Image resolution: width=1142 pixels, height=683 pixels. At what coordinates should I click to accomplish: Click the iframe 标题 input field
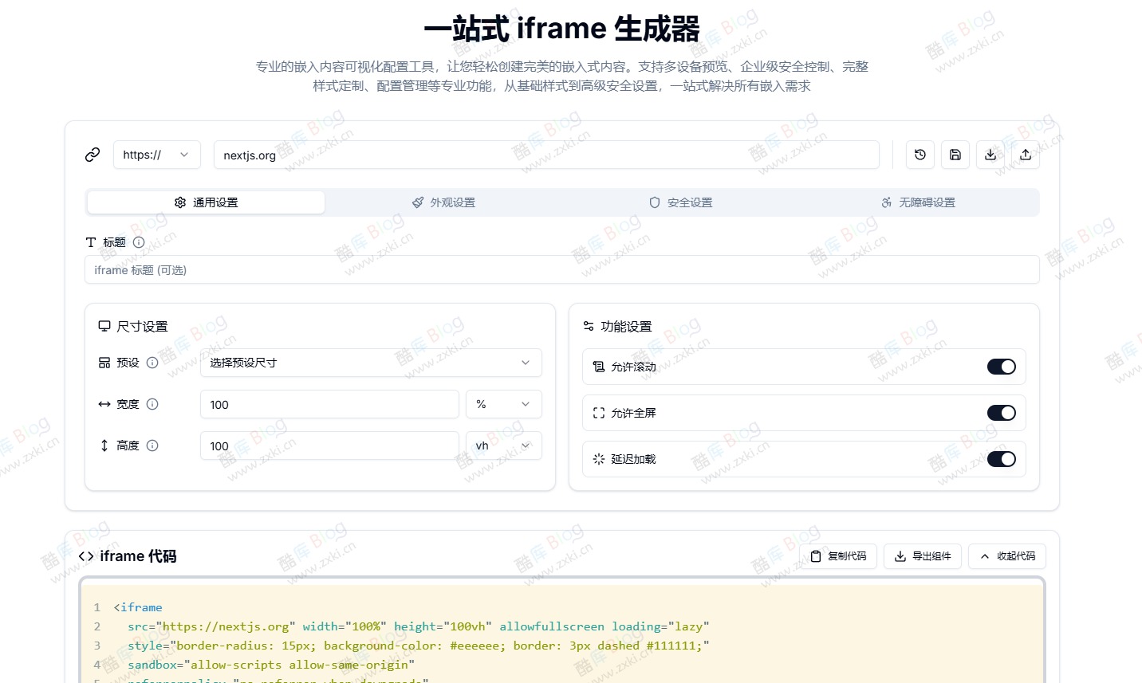tap(561, 269)
